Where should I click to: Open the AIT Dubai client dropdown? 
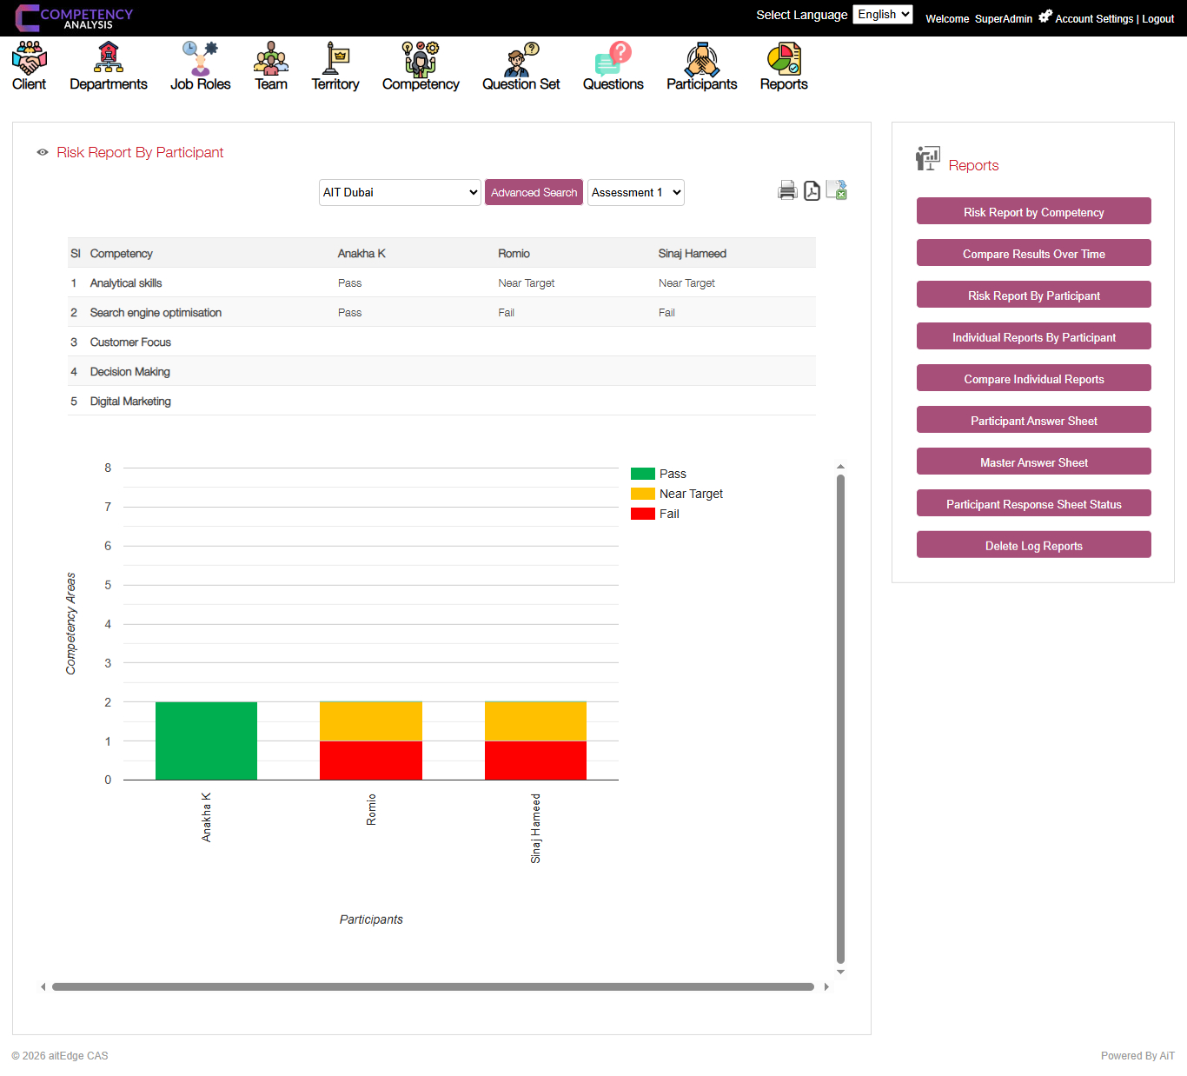399,192
